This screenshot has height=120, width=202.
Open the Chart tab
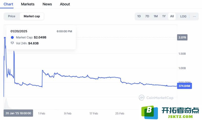[x=8, y=4]
